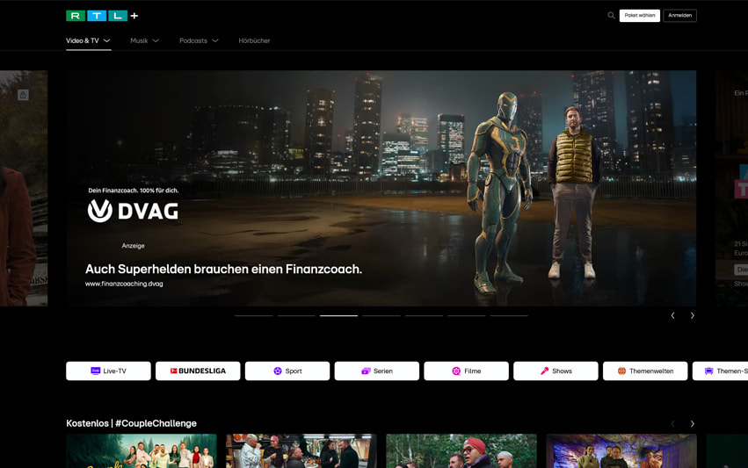Open www.finanzcoaching.dvag link
This screenshot has height=468, width=748.
click(x=124, y=284)
